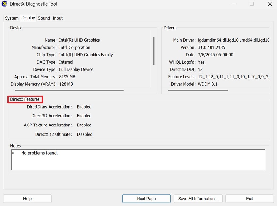Exit the Diagnostic Tool
This screenshot has width=277, height=206.
click(249, 199)
